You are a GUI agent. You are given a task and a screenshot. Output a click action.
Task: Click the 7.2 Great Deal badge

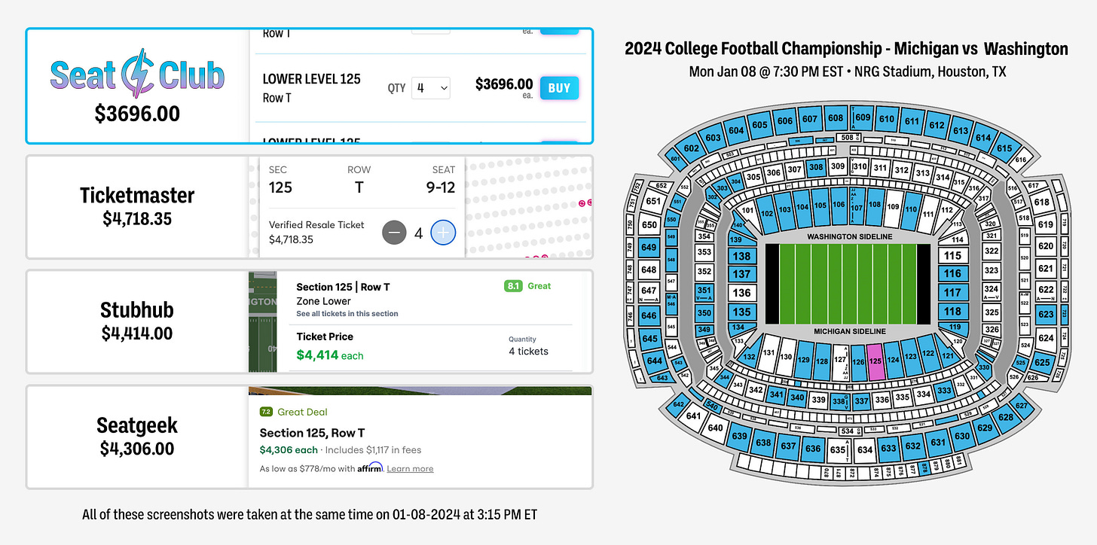[293, 412]
